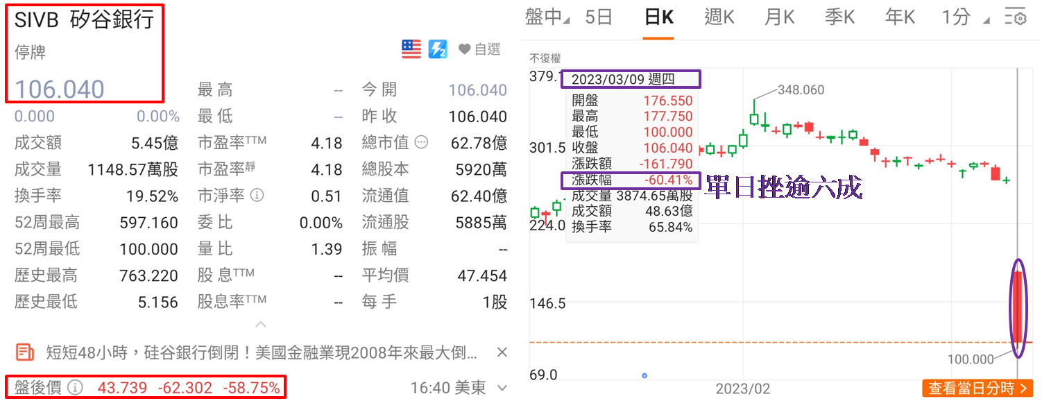Open the 硅谷銀行倒閉 news headline
Viewport: 1042px width, 401px height.
(261, 352)
